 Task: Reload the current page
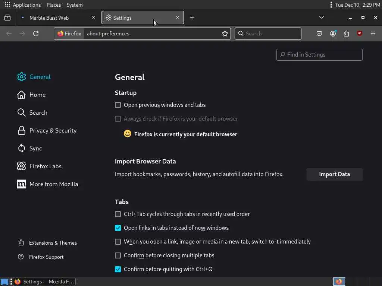(x=36, y=34)
